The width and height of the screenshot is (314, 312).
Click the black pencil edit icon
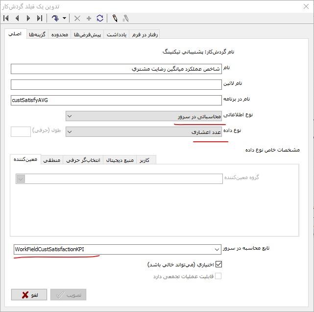[x=115, y=19]
